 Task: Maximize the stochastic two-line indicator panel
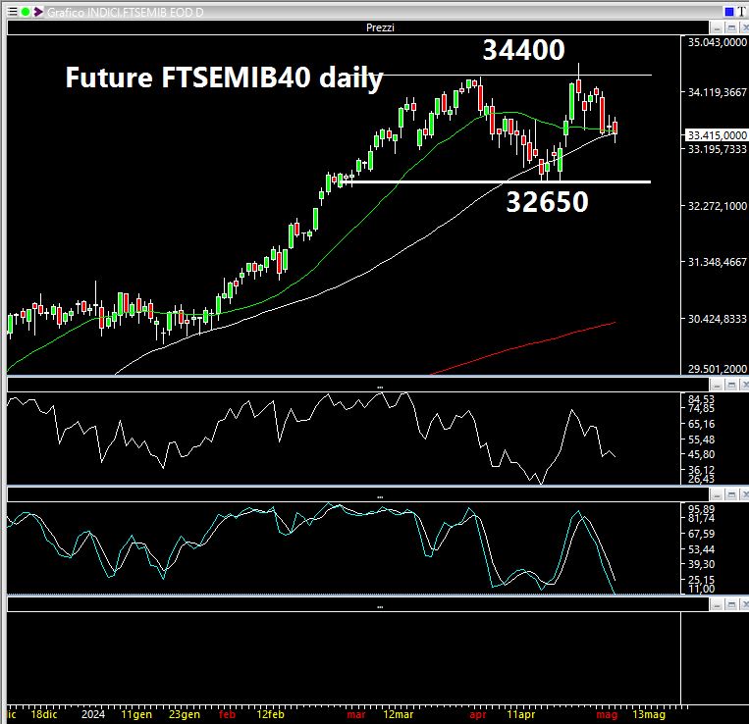pos(731,494)
